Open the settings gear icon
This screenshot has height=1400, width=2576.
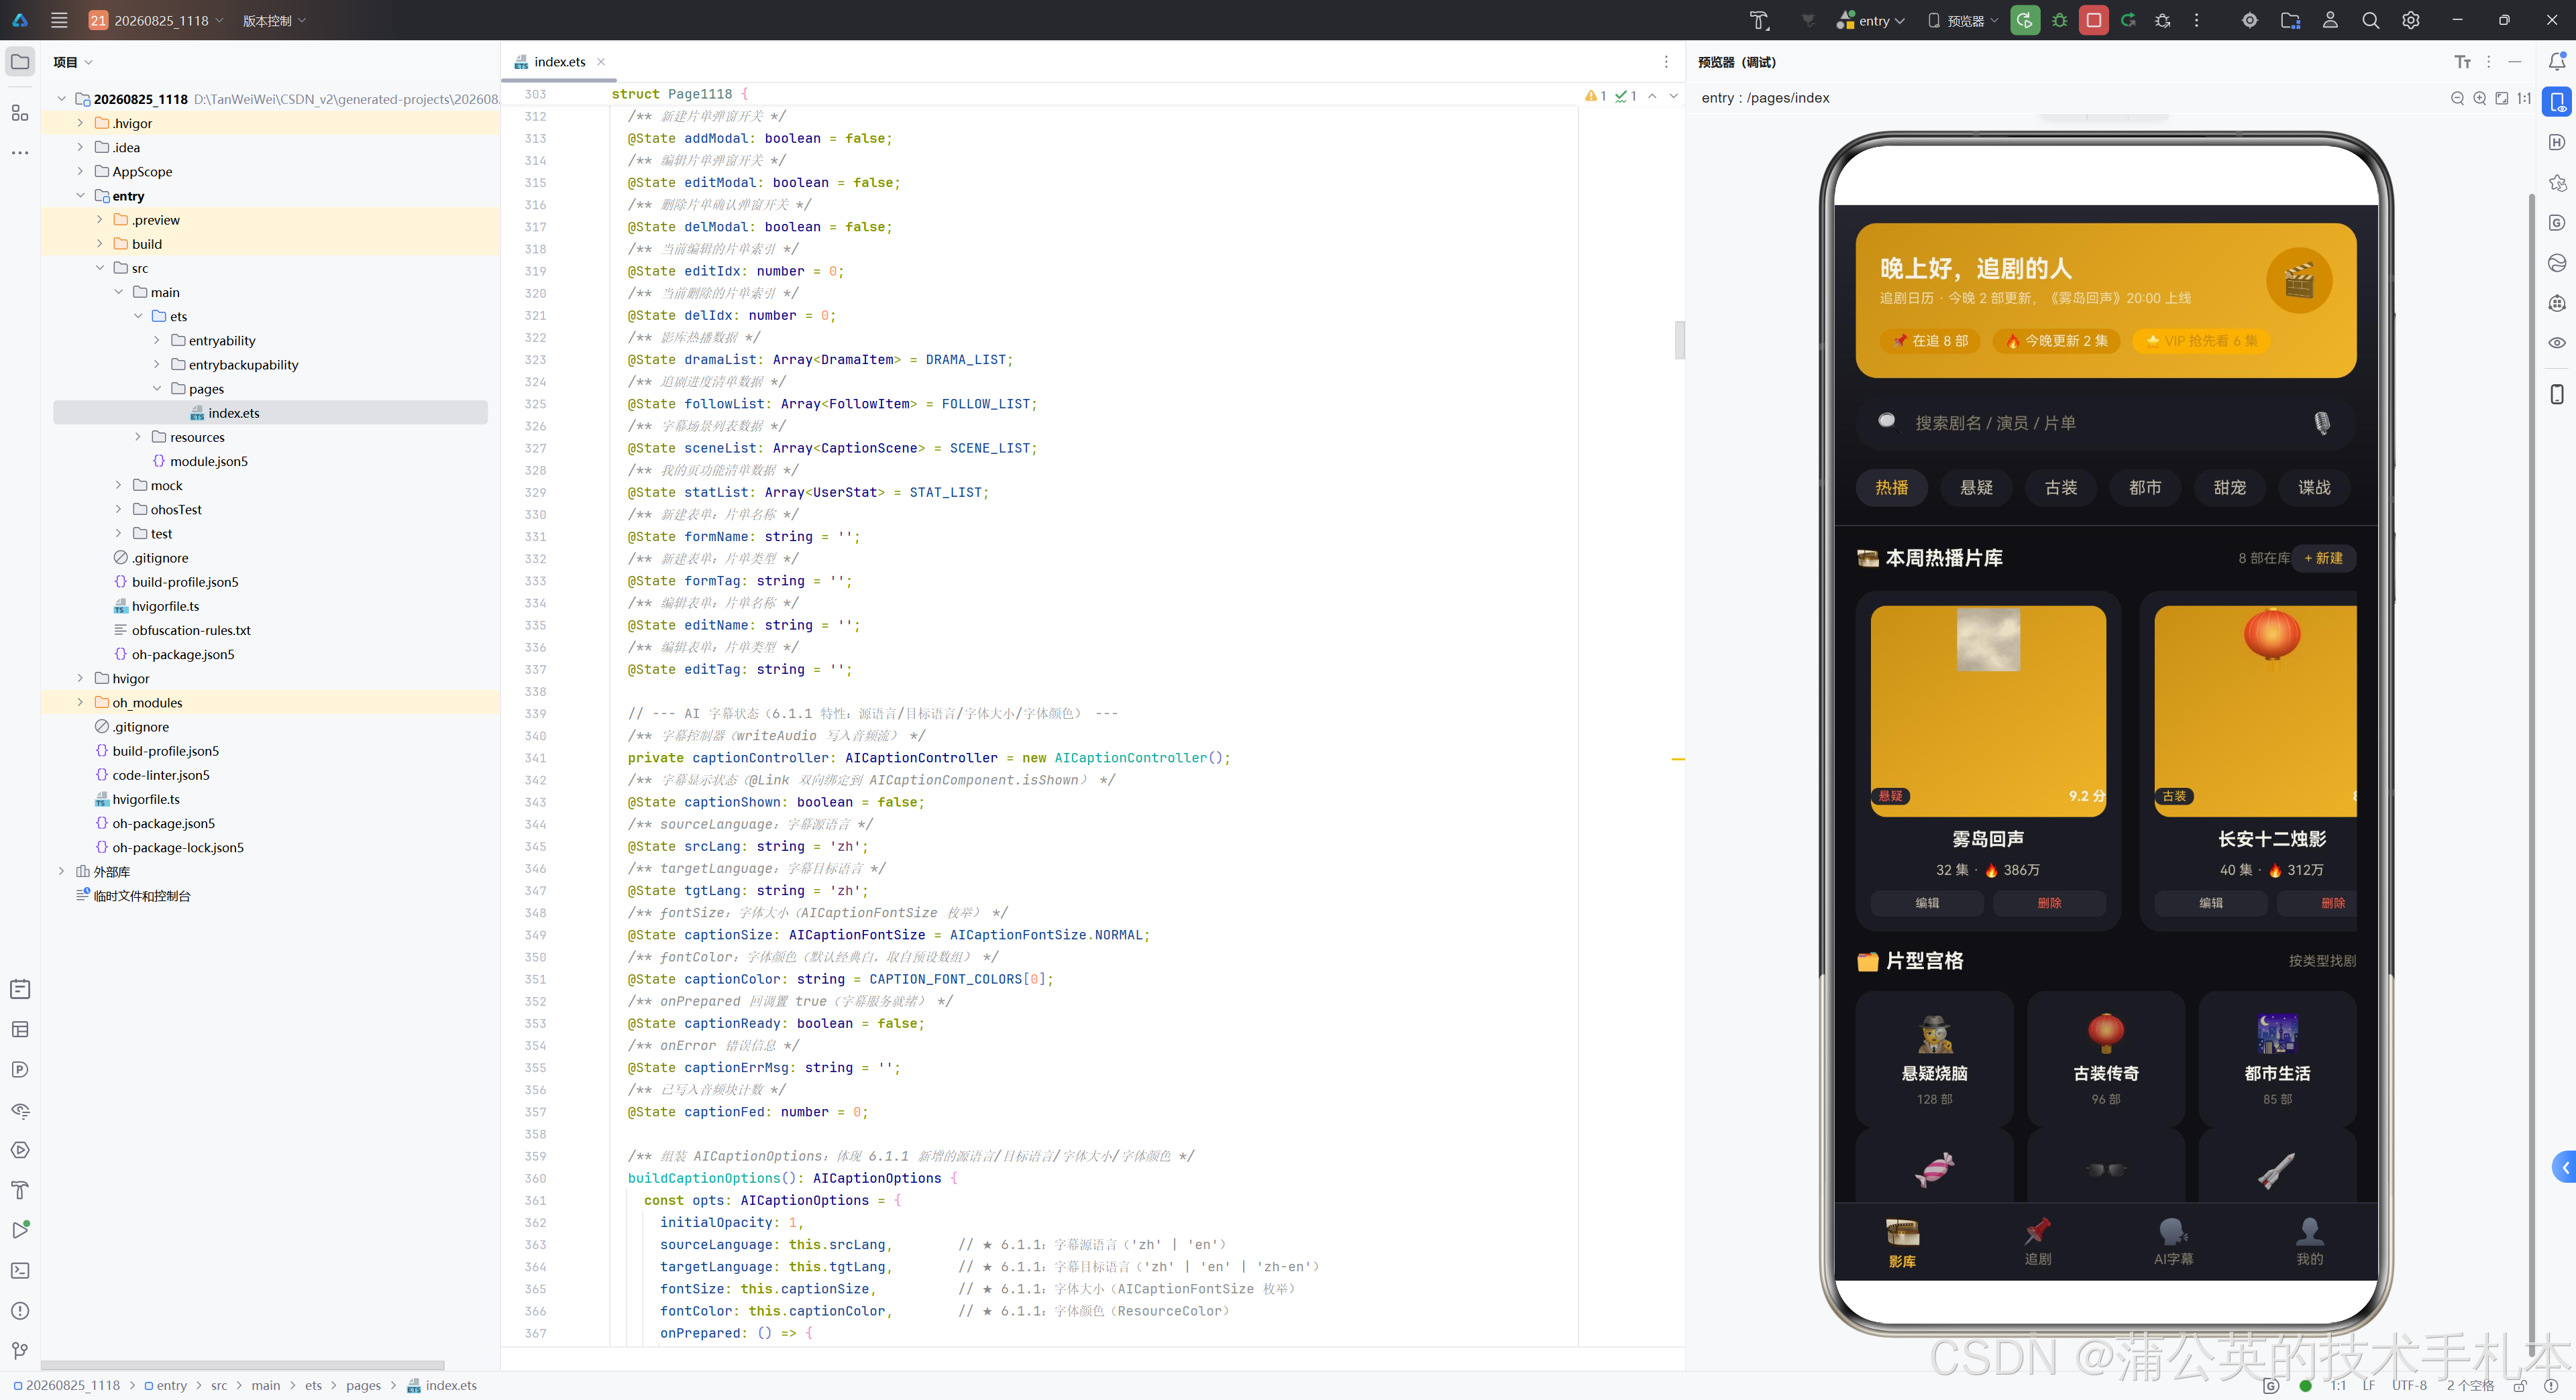pos(2411,20)
